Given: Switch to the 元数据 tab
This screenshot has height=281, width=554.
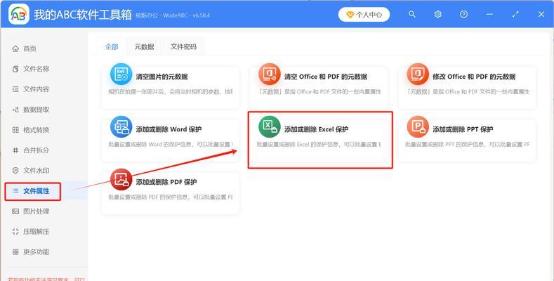Looking at the screenshot, I should [144, 46].
